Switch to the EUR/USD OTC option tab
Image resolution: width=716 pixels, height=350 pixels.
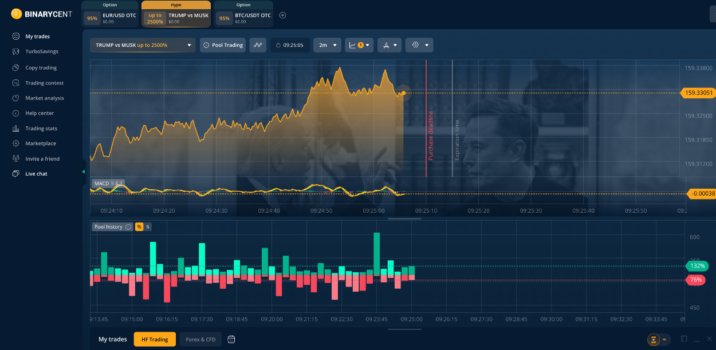110,14
